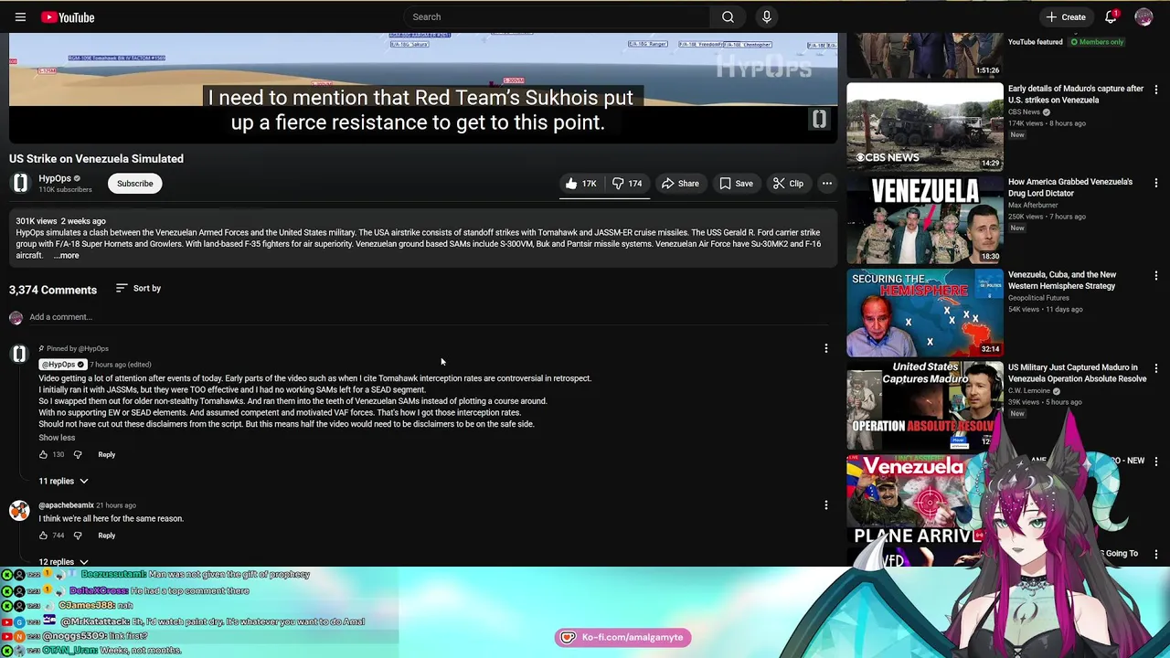Screen dimensions: 1170x658
Task: Open the 1:51:26 YouTube featured thumbnail
Action: (x=925, y=56)
